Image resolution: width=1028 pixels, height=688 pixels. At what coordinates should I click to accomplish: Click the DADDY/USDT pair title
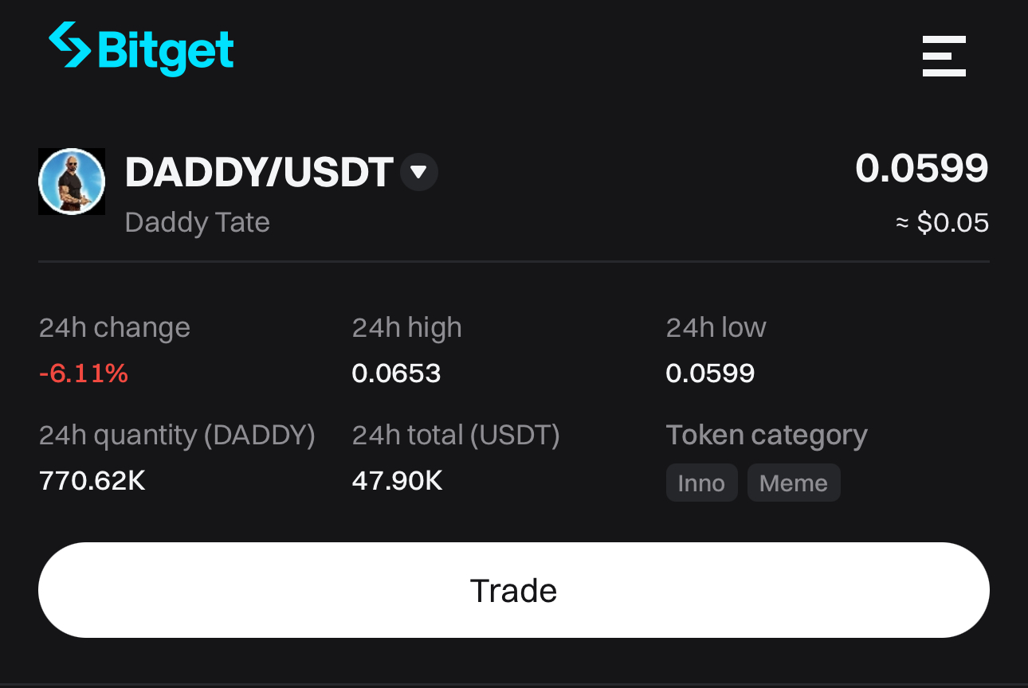point(259,172)
